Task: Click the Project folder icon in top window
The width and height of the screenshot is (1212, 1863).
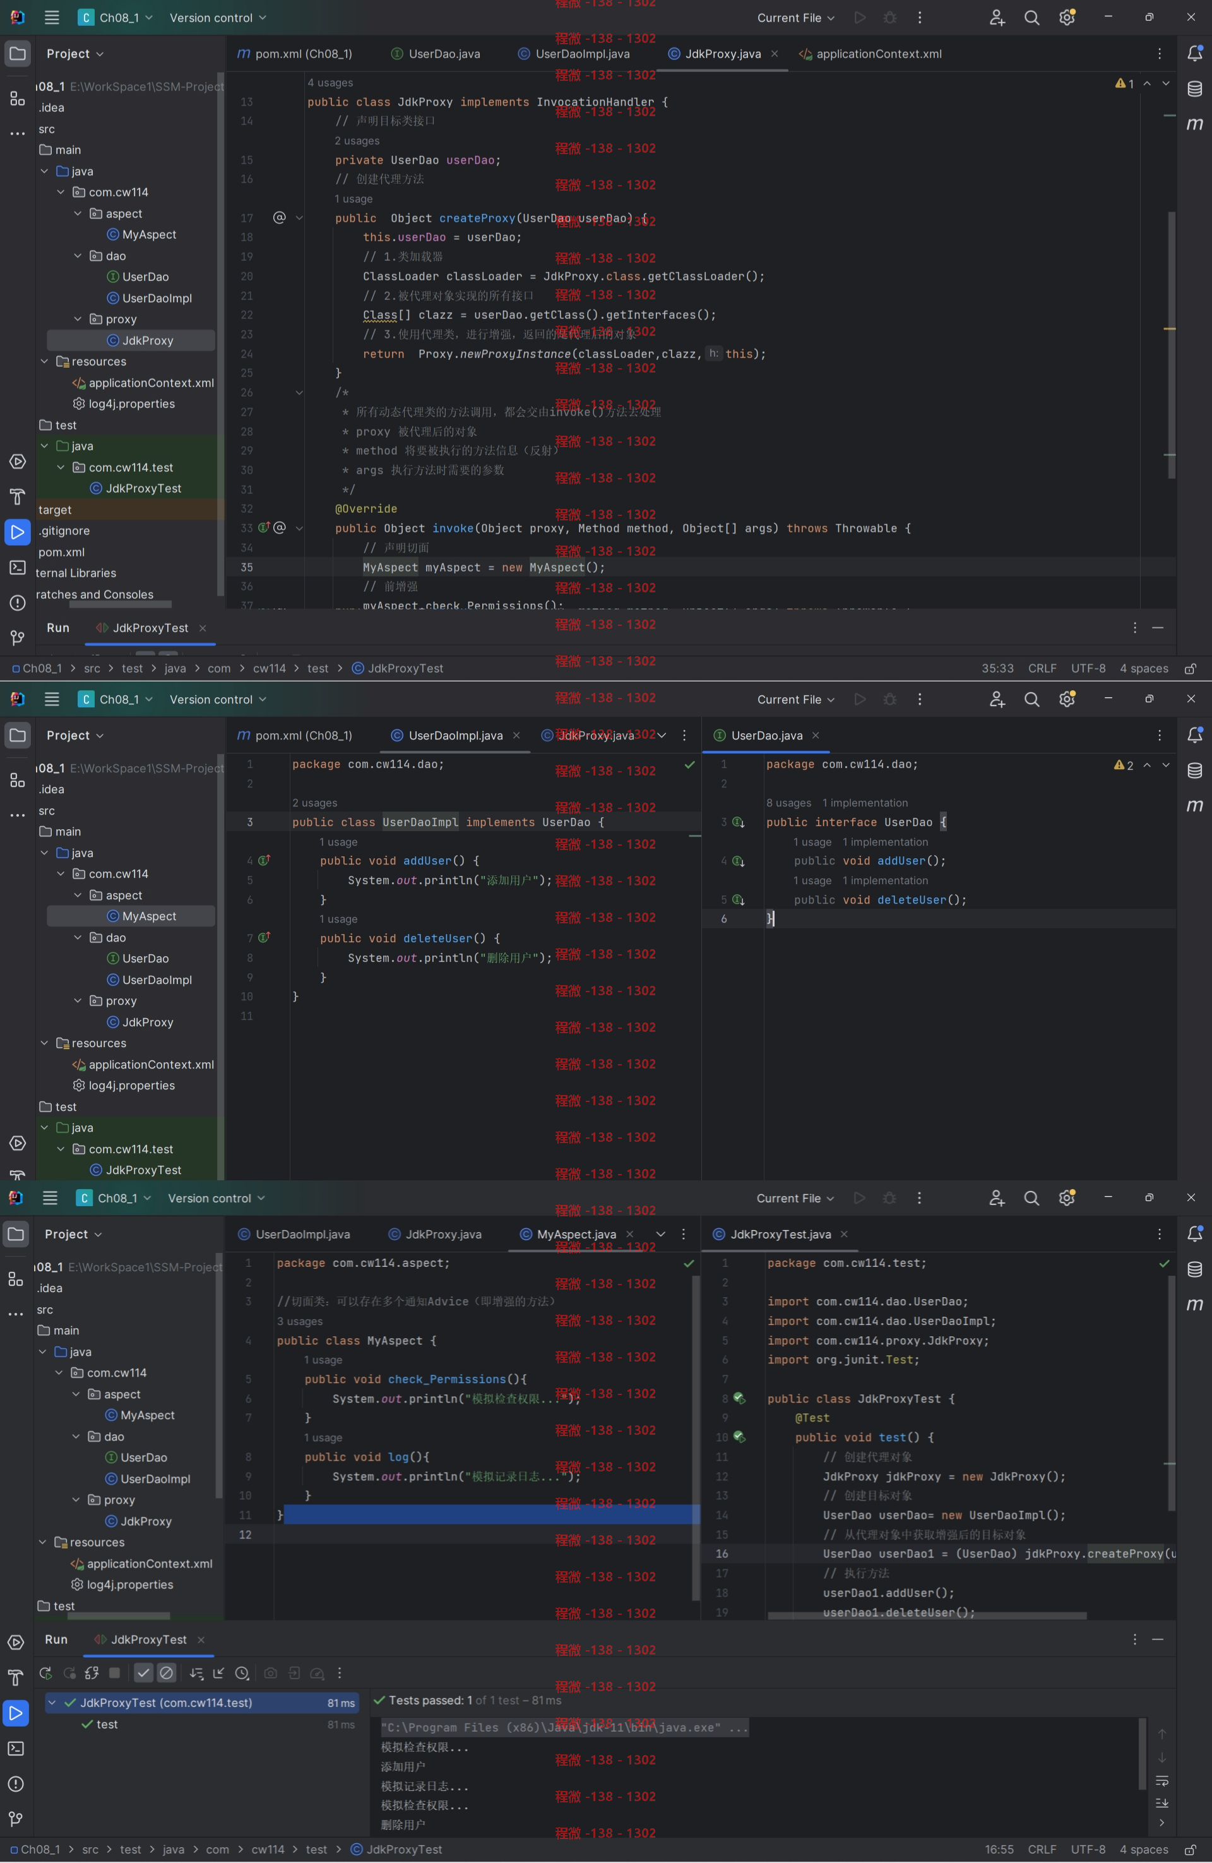Action: point(16,53)
